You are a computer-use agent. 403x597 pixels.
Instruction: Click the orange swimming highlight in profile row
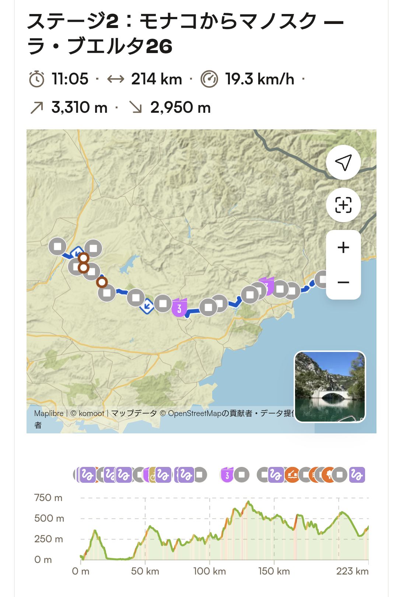[x=292, y=475]
